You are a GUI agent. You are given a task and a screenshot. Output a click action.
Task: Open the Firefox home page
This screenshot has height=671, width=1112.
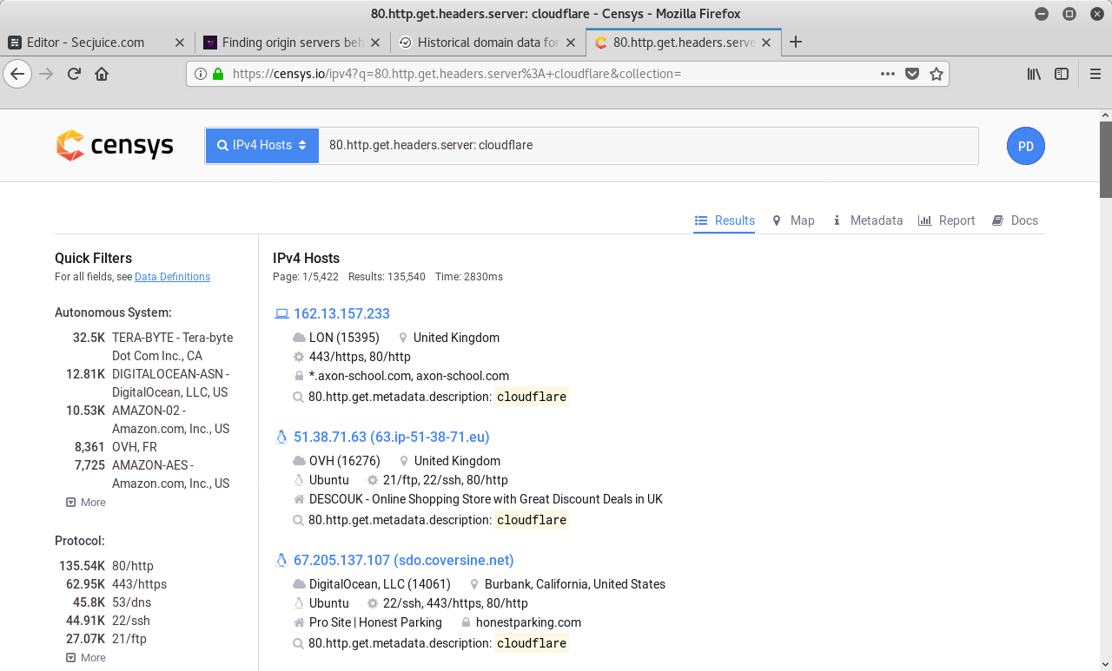point(102,74)
